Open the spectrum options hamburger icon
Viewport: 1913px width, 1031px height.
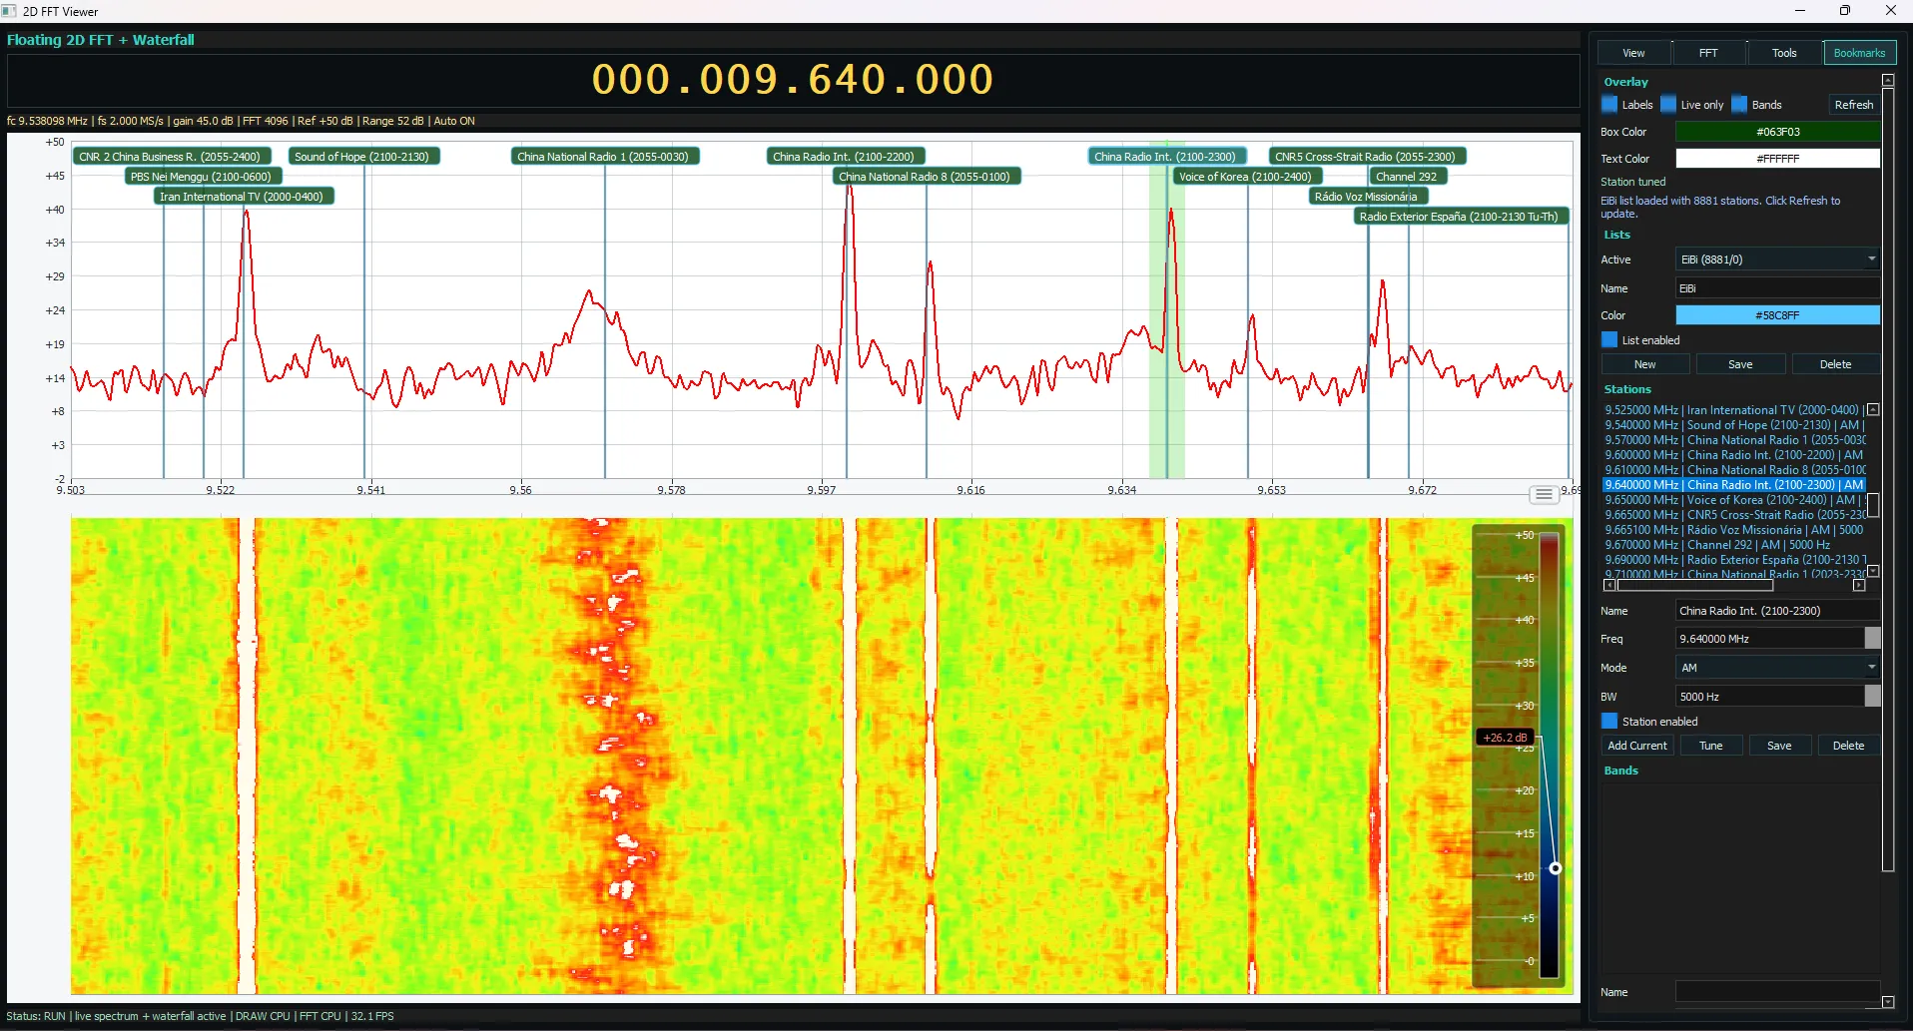tap(1544, 494)
